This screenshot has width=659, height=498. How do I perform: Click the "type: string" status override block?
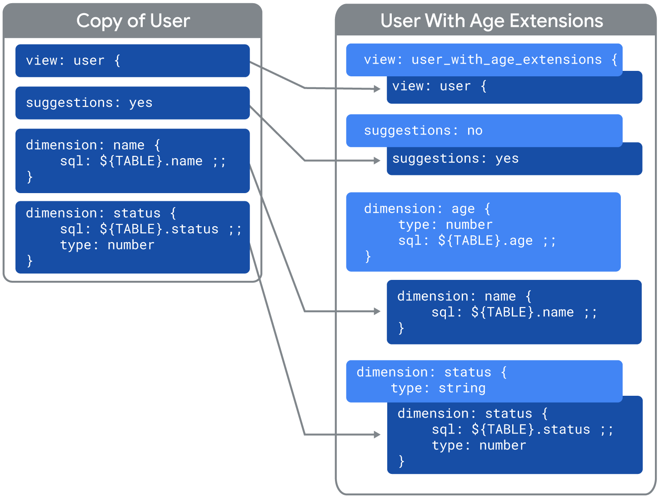484,381
